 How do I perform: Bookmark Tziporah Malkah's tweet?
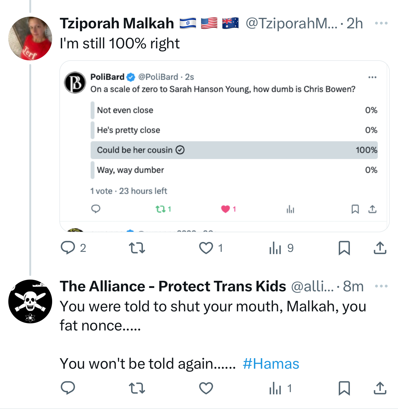point(344,248)
